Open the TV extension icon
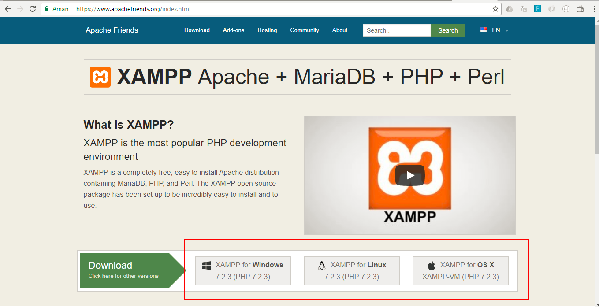 point(580,9)
